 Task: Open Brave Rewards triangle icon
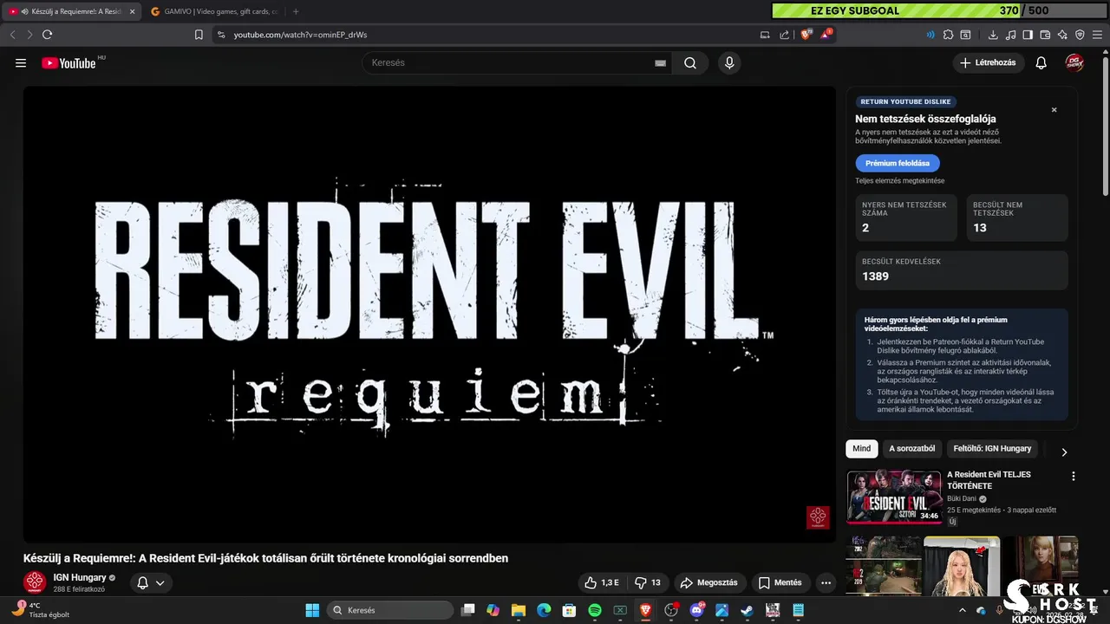[826, 35]
